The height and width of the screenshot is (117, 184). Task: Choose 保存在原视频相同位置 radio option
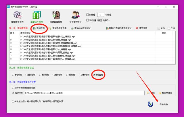(13, 88)
